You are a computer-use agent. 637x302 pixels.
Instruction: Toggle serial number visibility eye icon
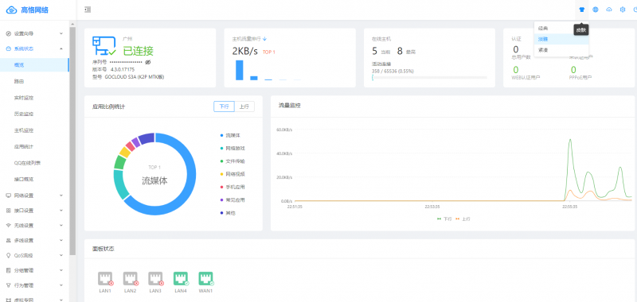pyautogui.click(x=148, y=63)
